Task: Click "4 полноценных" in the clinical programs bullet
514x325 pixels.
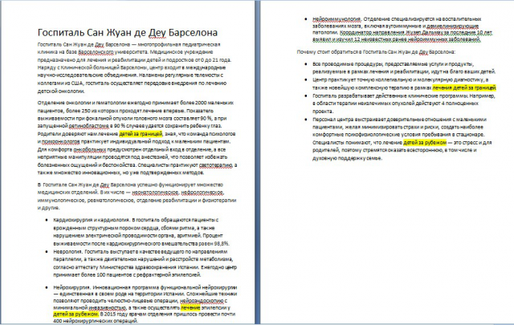Action: [462, 104]
